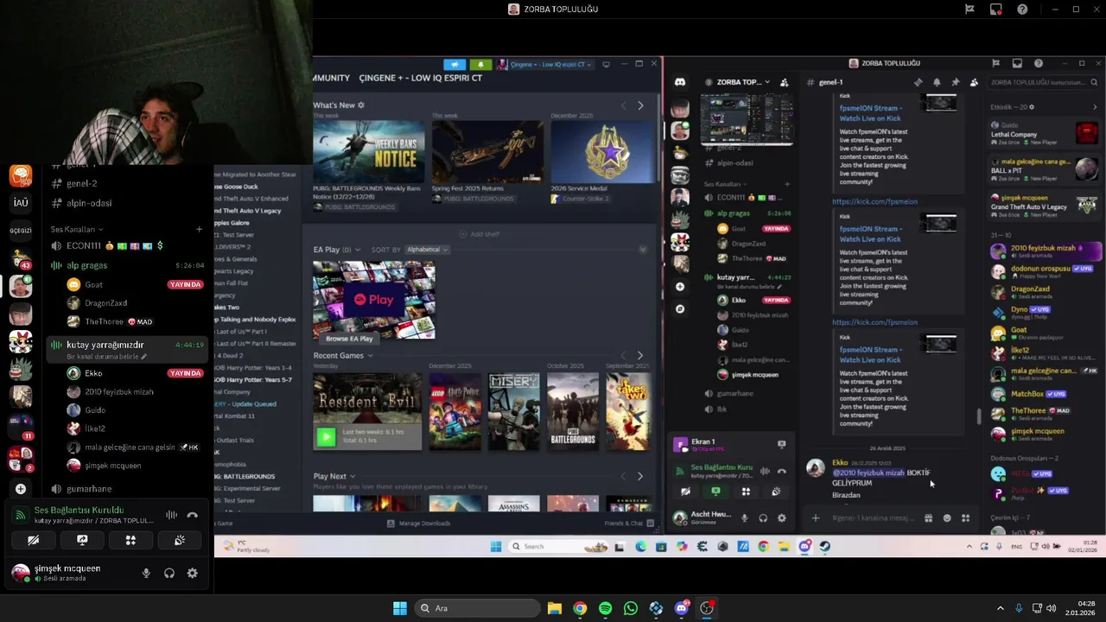Open the activities icon in the voice panel
Viewport: 1106px width, 622px height.
130,540
